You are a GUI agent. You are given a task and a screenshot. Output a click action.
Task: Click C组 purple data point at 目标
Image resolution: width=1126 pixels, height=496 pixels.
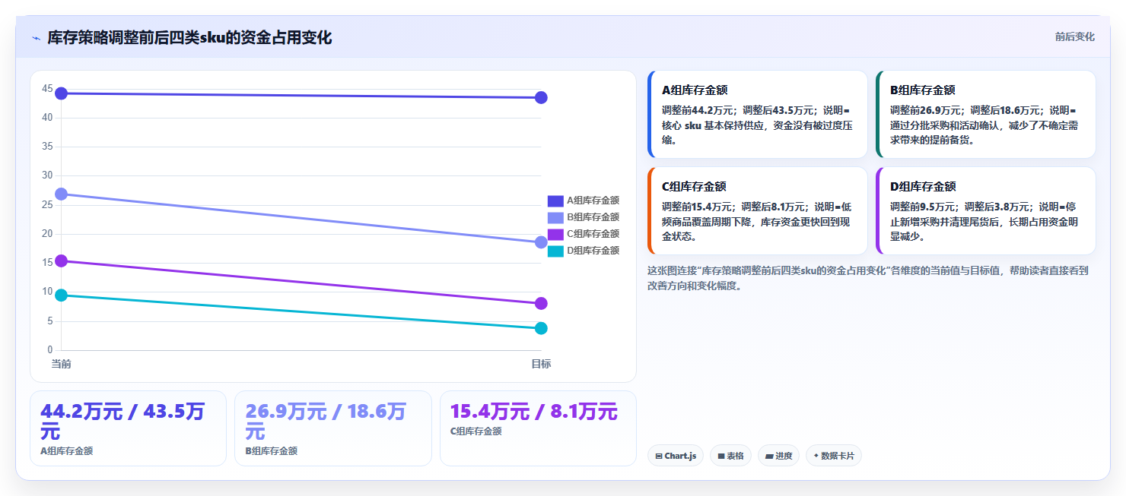(x=541, y=304)
